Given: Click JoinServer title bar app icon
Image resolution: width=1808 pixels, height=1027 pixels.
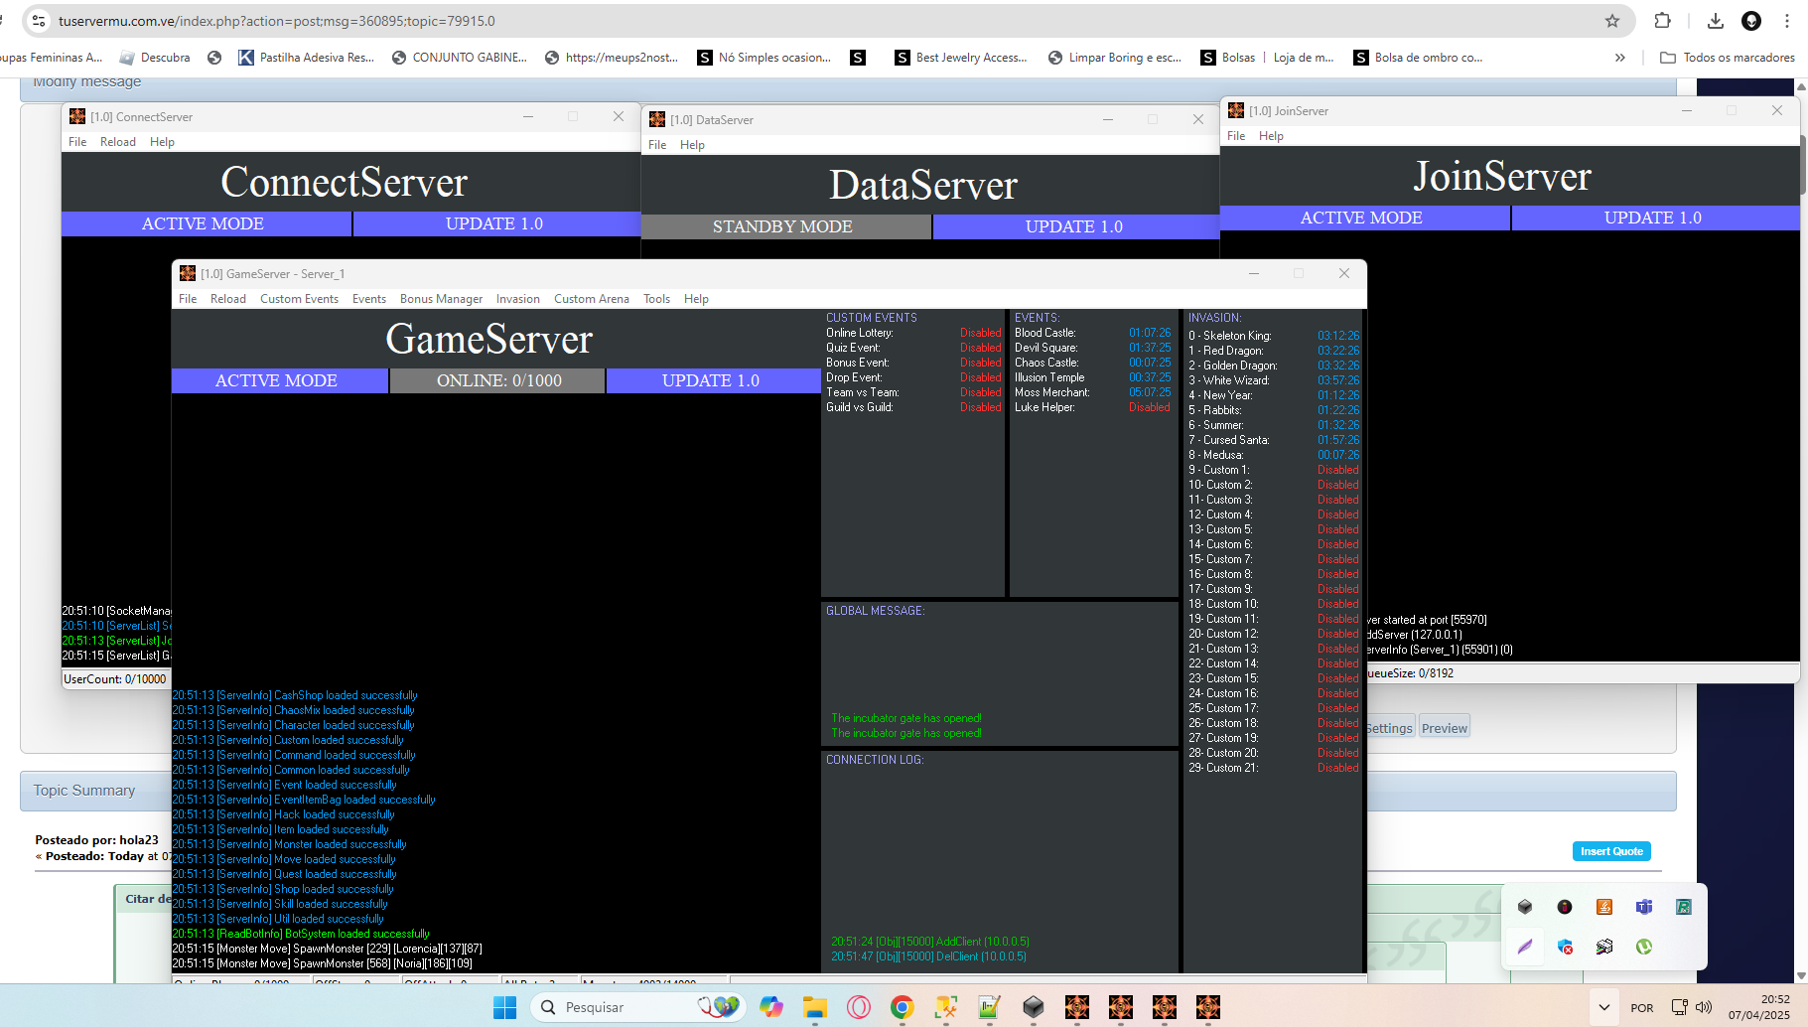Looking at the screenshot, I should click(x=1236, y=110).
